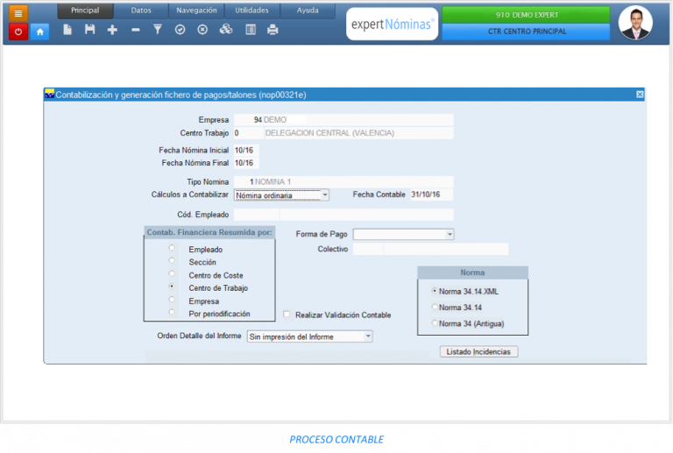Click the binoculars search icon

226,30
